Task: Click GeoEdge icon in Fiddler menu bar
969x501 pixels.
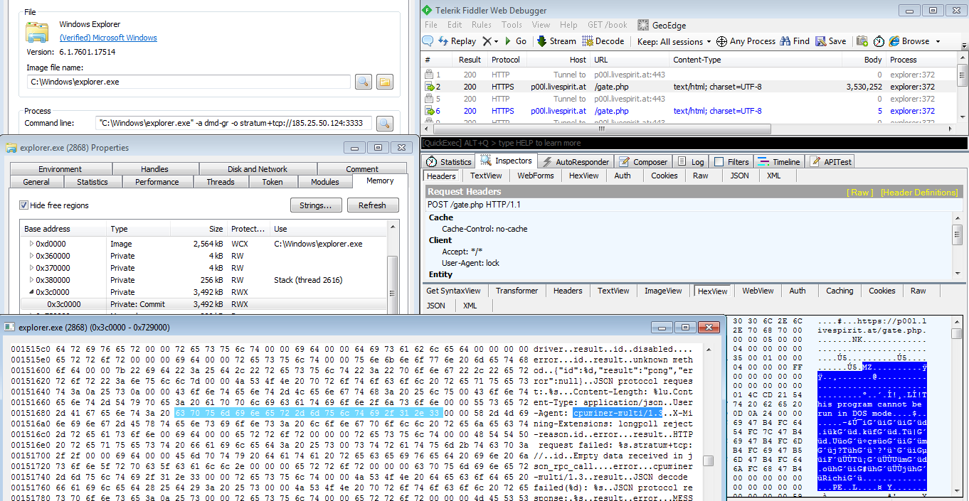Action: point(643,25)
